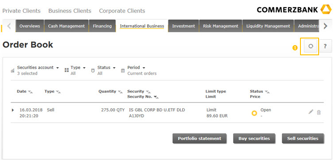This screenshot has width=335, height=161.
Task: Refresh the Order Book list
Action: (x=311, y=46)
